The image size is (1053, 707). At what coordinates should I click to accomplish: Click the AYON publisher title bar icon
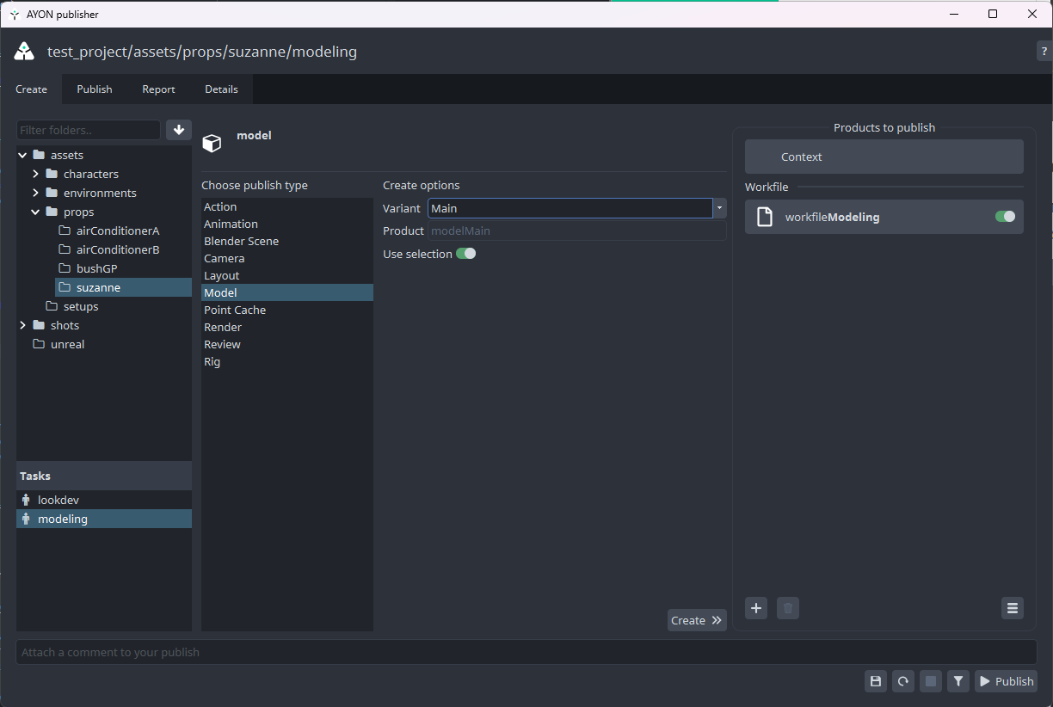[x=14, y=14]
